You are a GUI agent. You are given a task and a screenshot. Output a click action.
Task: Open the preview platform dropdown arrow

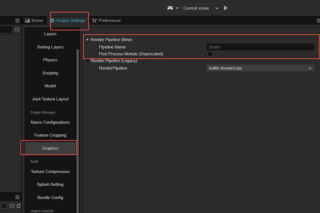tap(177, 8)
